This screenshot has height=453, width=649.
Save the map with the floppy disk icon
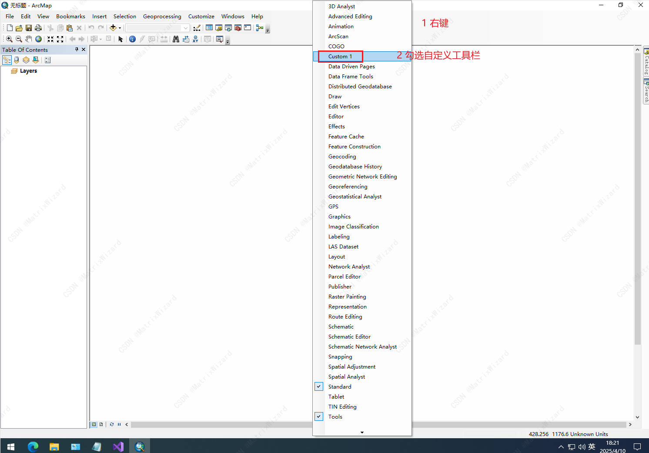[29, 28]
